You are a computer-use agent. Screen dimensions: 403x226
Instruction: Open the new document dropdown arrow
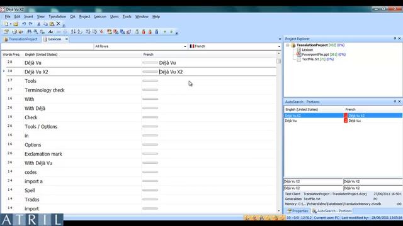point(11,24)
